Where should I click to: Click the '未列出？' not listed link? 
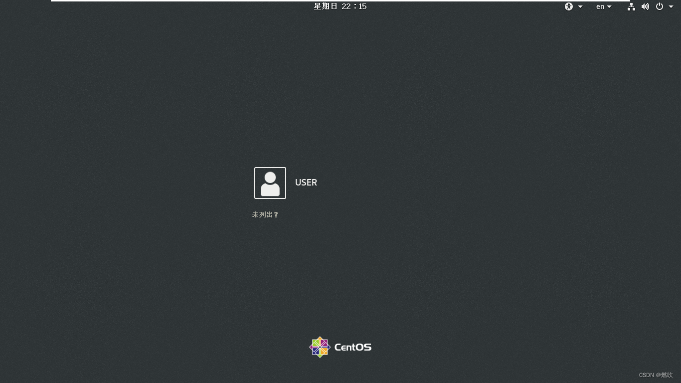pyautogui.click(x=265, y=214)
